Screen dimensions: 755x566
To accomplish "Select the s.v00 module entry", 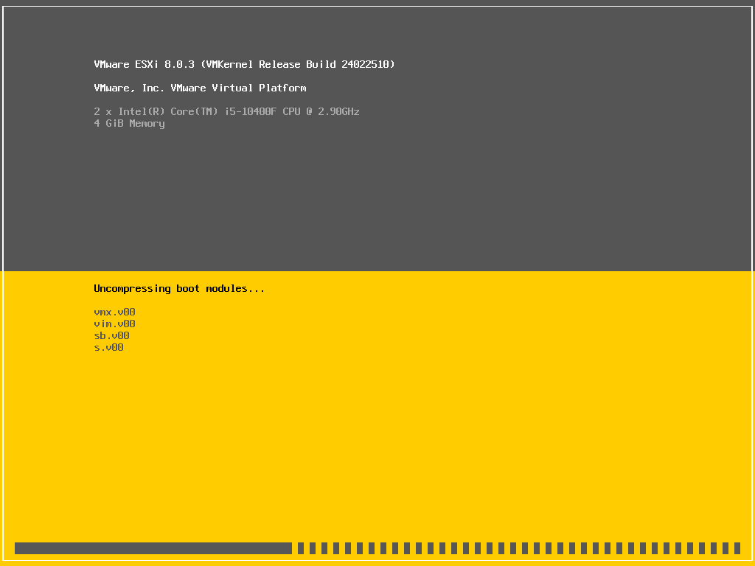I will pyautogui.click(x=109, y=347).
